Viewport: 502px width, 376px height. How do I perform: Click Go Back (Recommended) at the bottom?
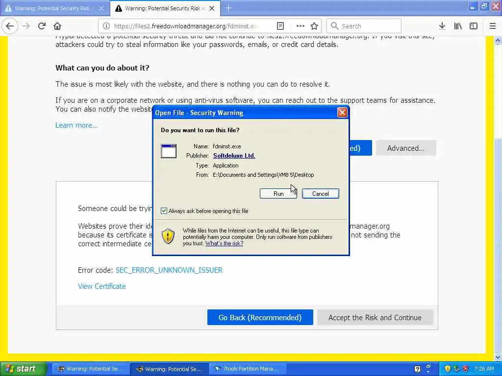click(x=260, y=317)
